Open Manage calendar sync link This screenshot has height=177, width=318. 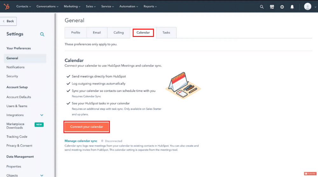click(x=81, y=141)
